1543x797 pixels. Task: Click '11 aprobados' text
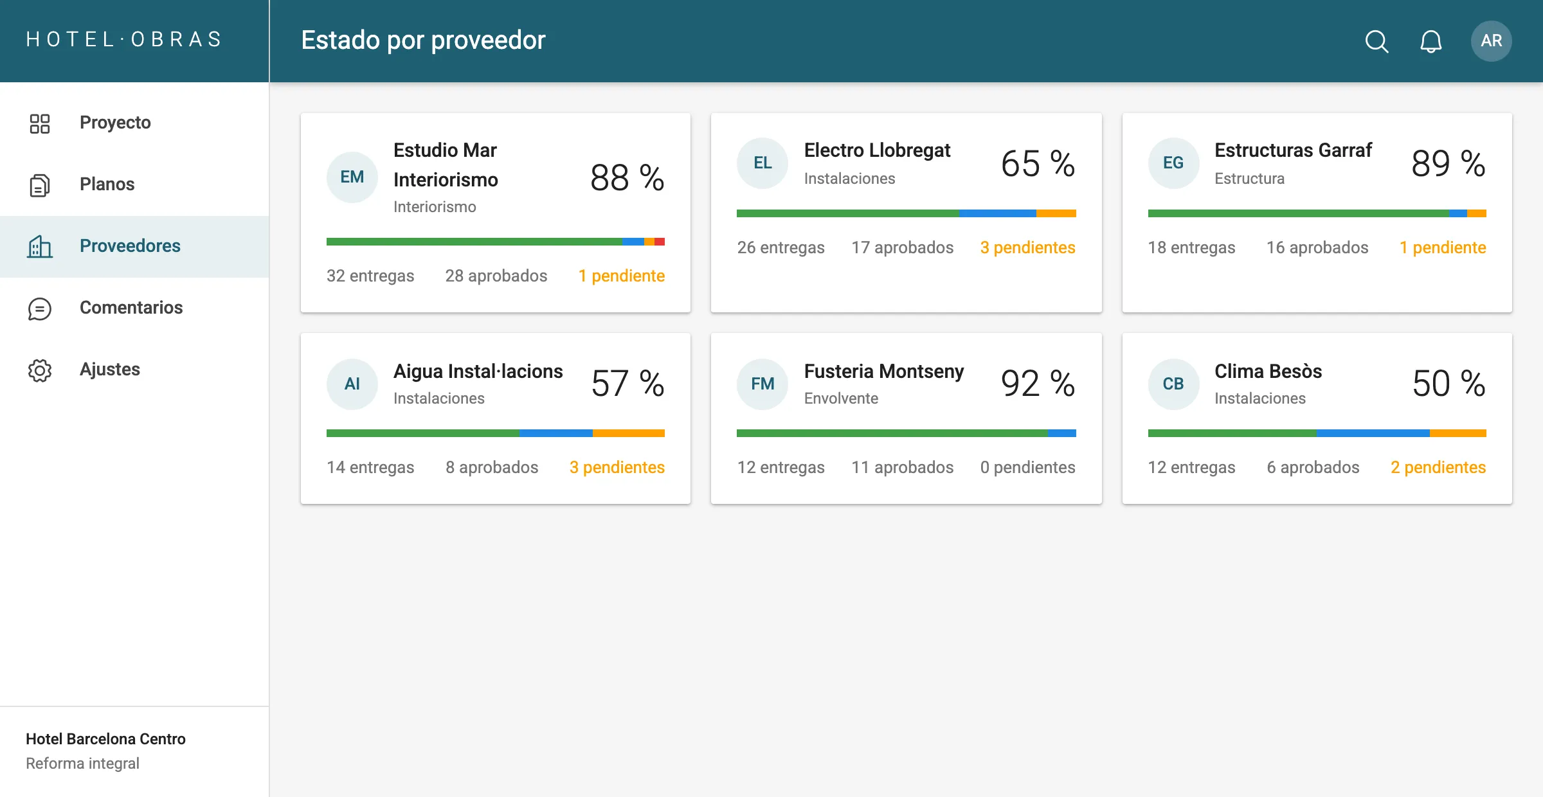pos(903,467)
